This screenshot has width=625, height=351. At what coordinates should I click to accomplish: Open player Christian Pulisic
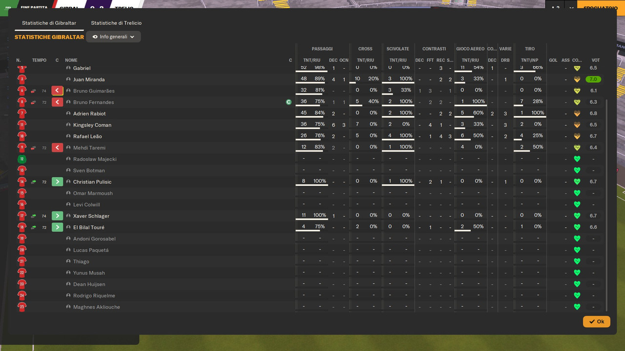[92, 182]
